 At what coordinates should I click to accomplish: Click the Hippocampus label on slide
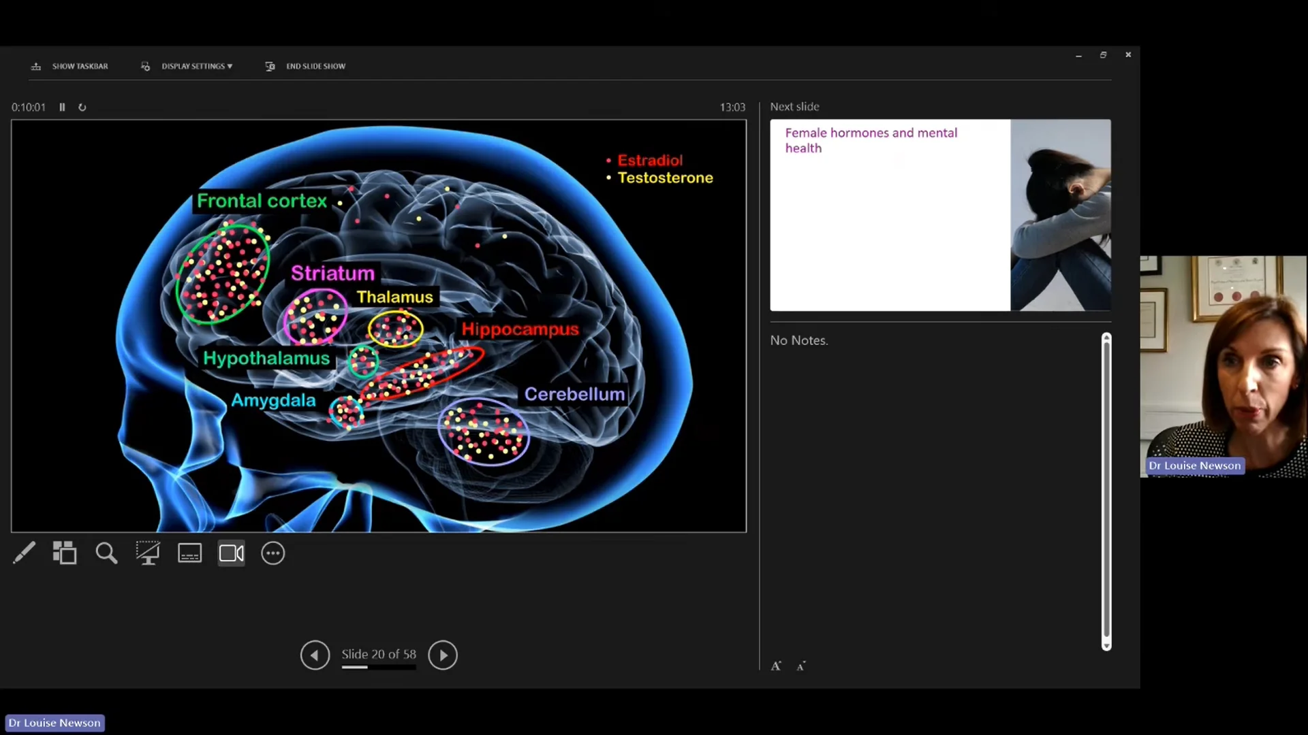click(520, 329)
